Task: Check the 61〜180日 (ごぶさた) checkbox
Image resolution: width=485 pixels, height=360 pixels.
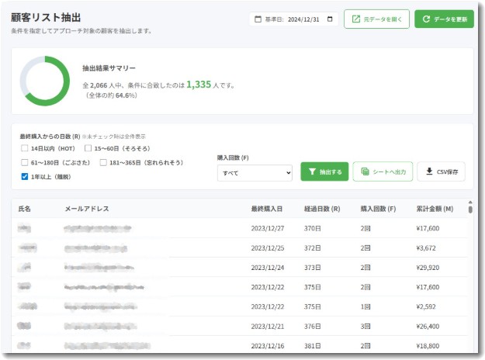Action: click(x=24, y=163)
